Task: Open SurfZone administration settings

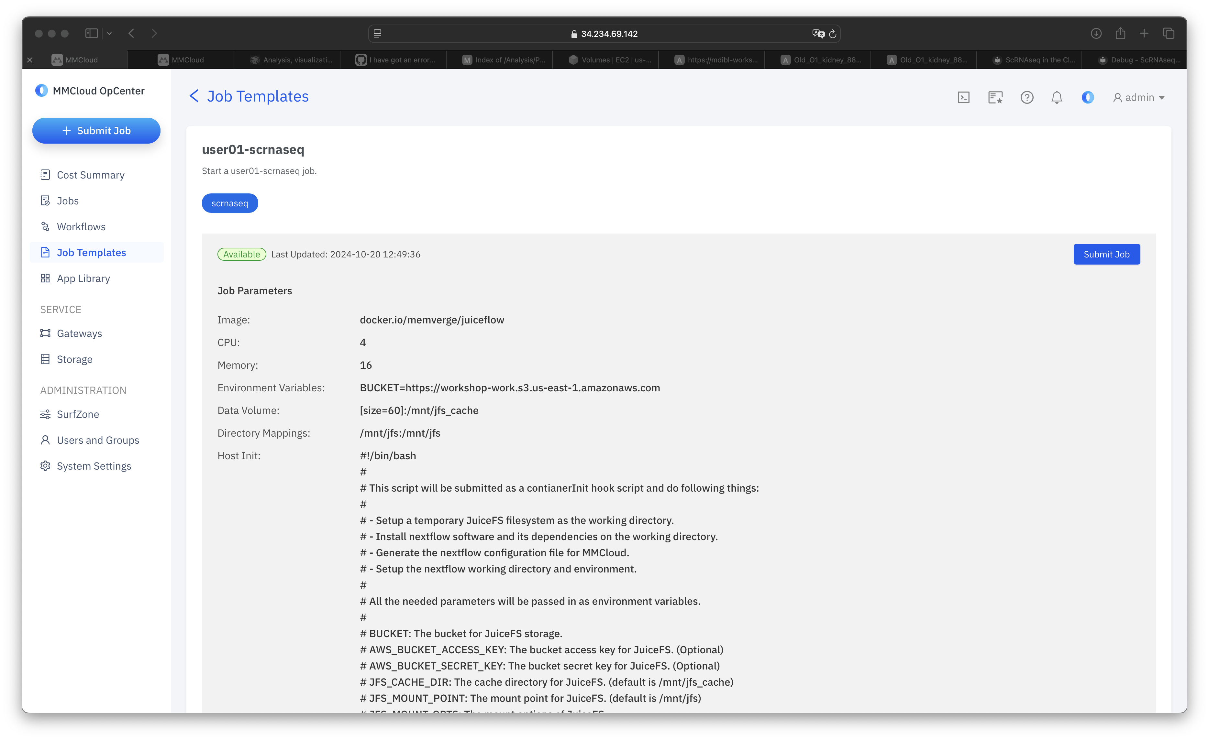Action: tap(78, 414)
